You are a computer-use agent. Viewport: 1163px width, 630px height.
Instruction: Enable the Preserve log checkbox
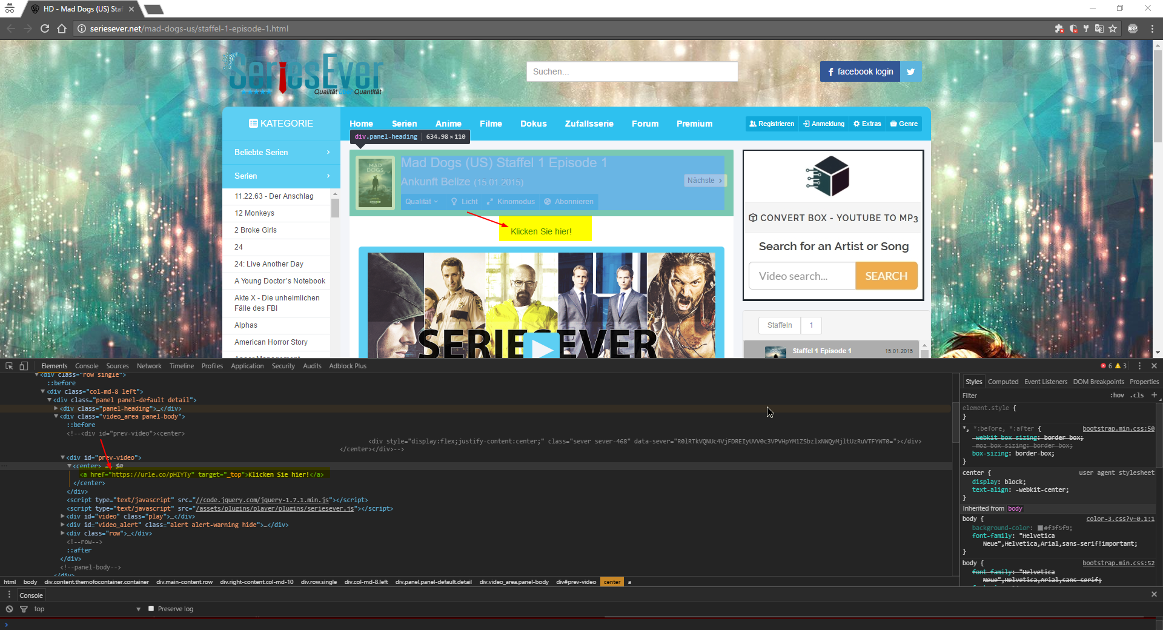click(x=151, y=609)
